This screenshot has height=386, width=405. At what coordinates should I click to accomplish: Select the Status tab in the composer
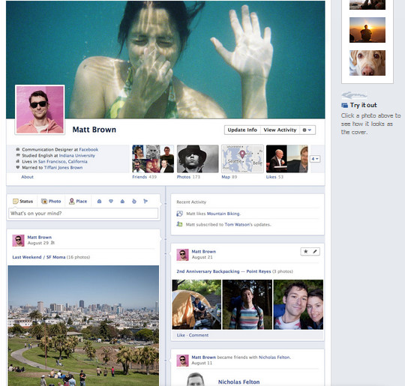click(x=23, y=201)
